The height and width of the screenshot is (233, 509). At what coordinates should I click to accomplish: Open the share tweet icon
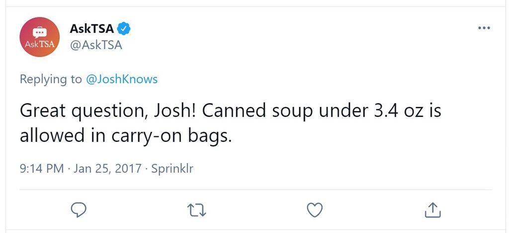click(433, 210)
